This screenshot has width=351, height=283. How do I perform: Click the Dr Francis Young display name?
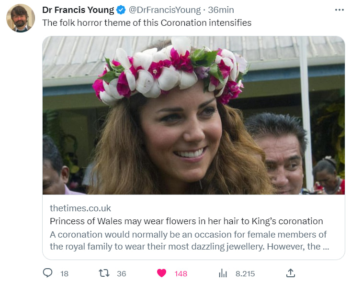click(x=78, y=10)
